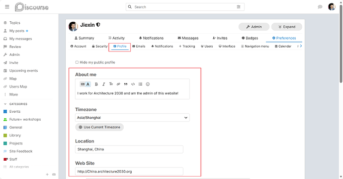This screenshot has height=179, width=343.
Task: Click the Discourse logo
Action: pos(32,7)
